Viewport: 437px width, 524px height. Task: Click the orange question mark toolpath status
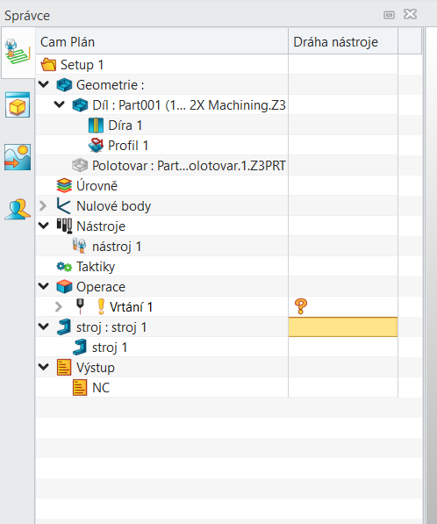click(301, 306)
